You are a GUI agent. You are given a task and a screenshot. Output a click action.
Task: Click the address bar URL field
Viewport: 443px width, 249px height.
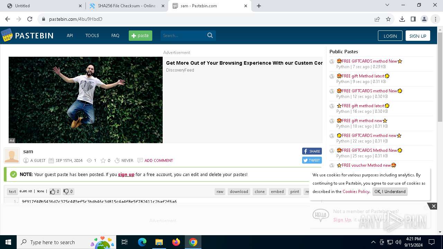(206, 19)
